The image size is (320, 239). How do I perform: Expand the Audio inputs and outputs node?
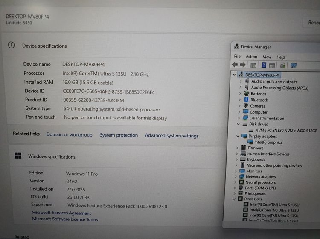coord(241,81)
